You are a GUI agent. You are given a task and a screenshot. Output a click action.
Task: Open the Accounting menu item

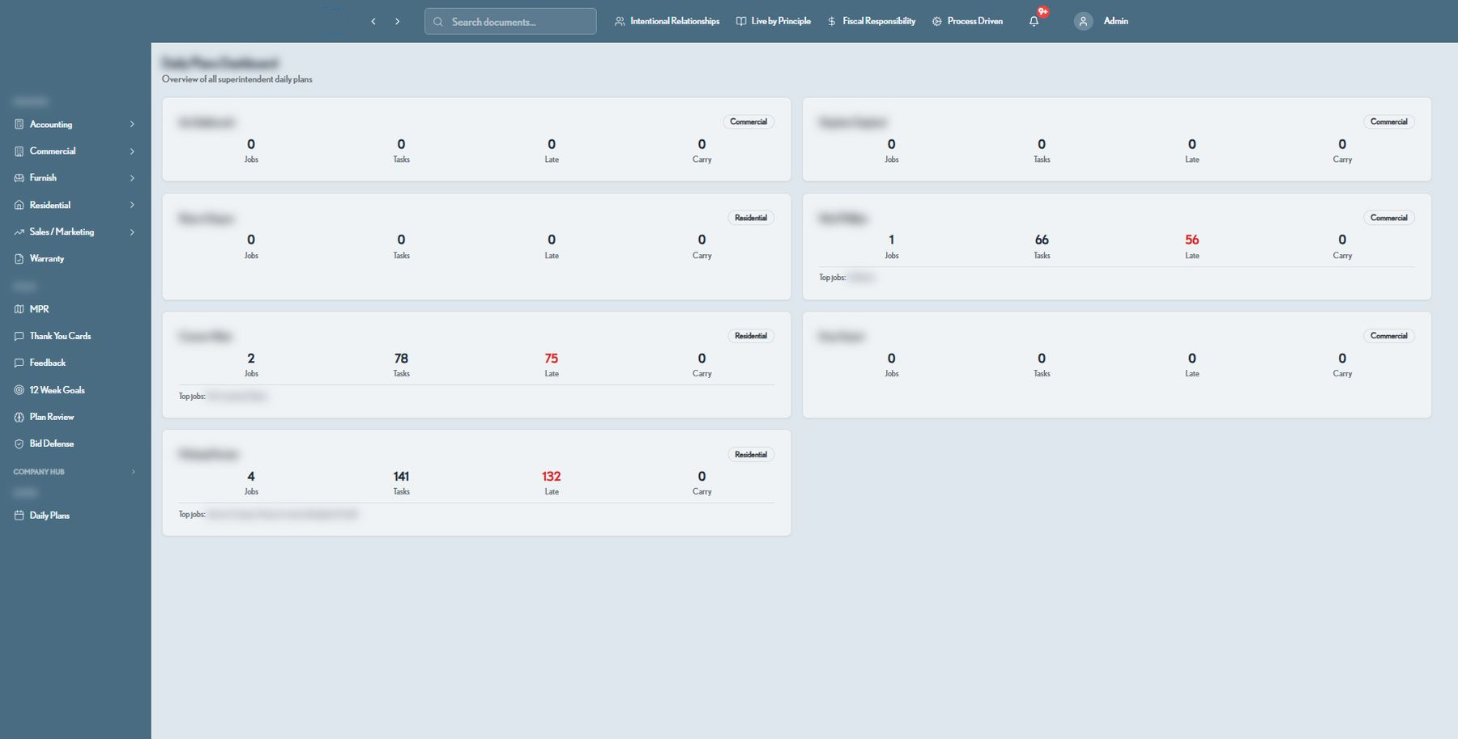[75, 125]
